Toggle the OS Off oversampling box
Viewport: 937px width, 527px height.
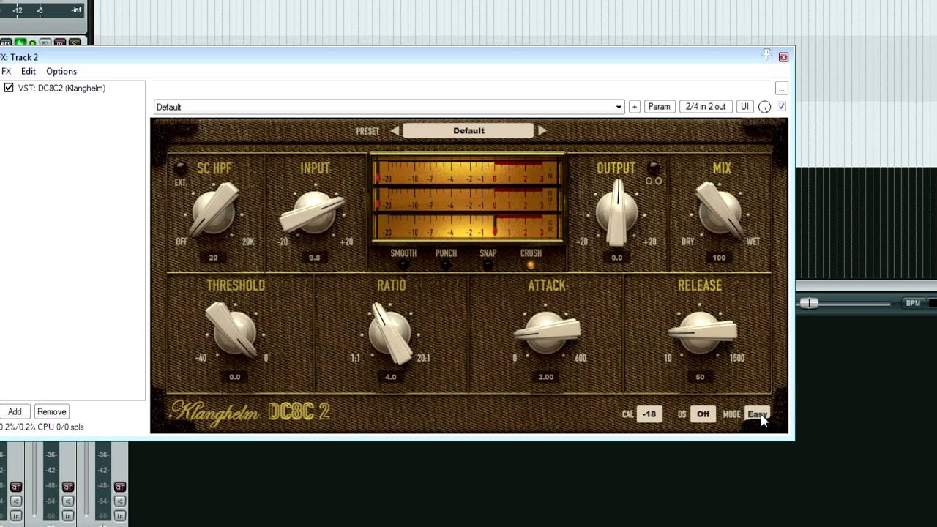703,414
